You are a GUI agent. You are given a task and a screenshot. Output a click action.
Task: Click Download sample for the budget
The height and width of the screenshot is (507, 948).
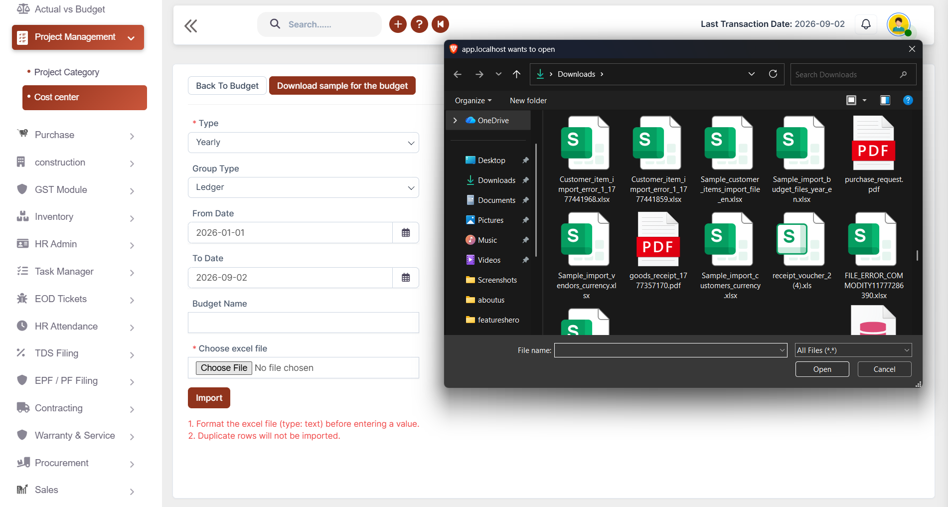tap(342, 86)
